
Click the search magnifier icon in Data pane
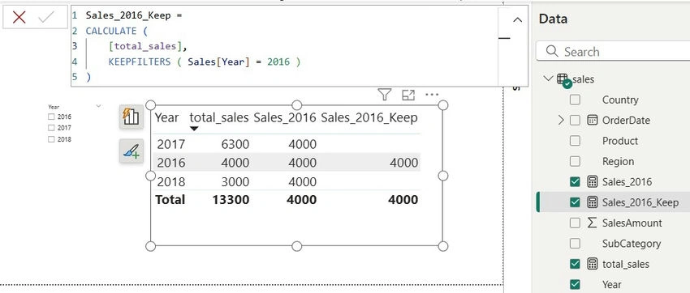click(552, 51)
